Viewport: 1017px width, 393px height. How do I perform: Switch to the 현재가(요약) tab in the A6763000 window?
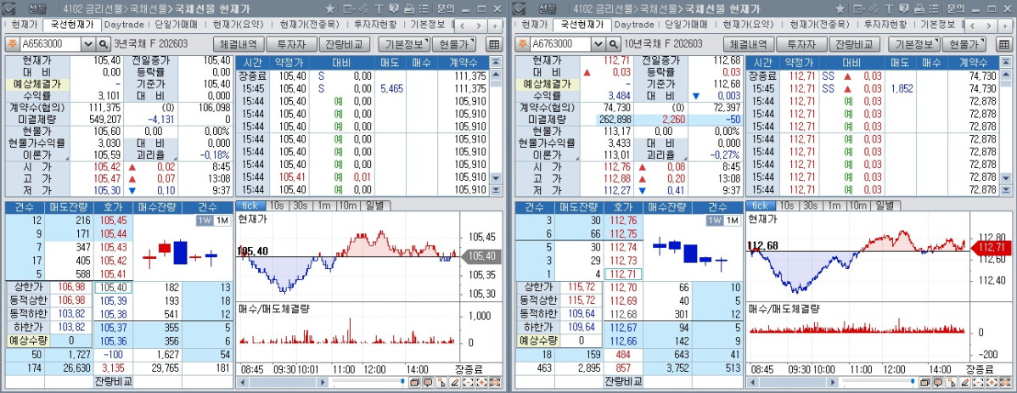tap(749, 25)
